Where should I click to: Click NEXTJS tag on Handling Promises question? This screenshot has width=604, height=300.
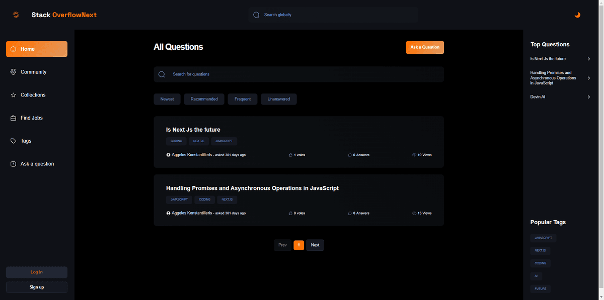coord(227,199)
